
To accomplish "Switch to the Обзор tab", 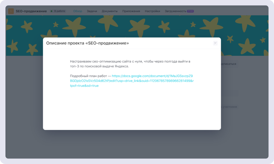I will coord(78,11).
